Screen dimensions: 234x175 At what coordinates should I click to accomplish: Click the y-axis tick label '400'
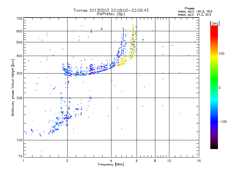pyautogui.click(x=20, y=56)
